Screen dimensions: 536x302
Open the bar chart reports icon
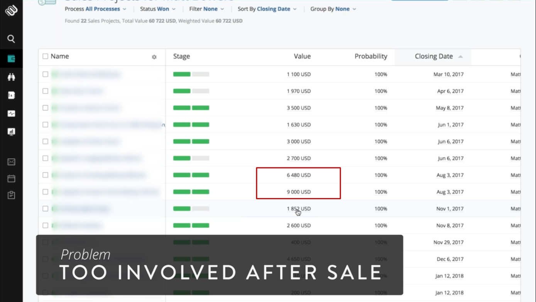pyautogui.click(x=11, y=132)
